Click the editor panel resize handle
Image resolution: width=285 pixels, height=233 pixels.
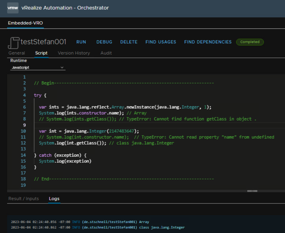coord(252,191)
